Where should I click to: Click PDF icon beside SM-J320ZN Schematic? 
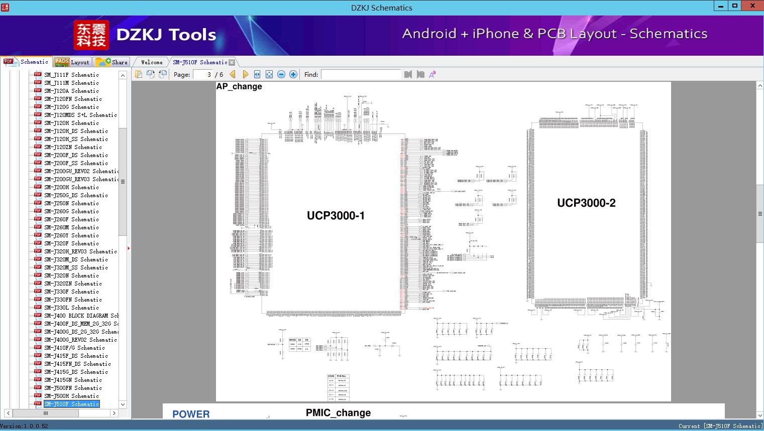38,283
